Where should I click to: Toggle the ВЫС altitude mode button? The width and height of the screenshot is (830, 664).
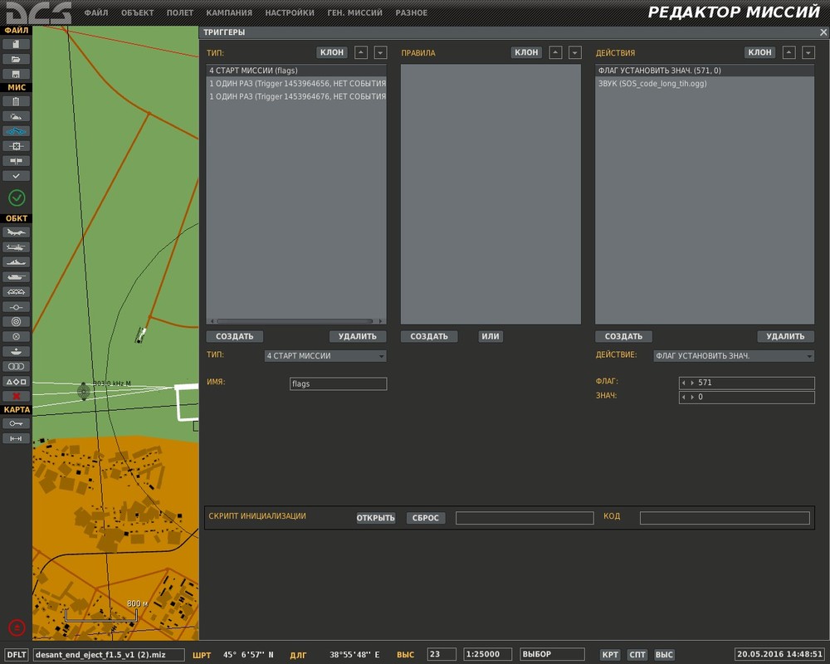(664, 655)
